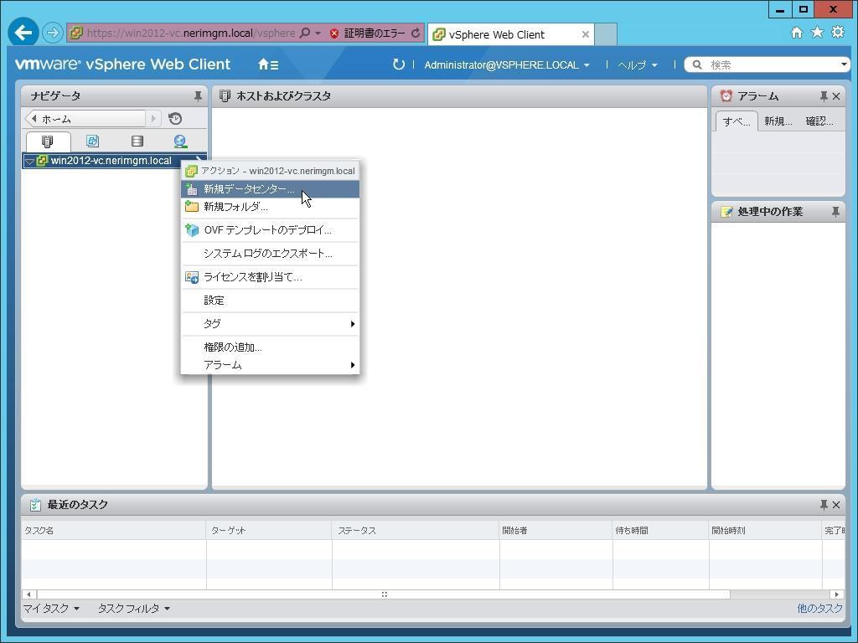
Task: Click the browser back button
Action: click(x=23, y=33)
